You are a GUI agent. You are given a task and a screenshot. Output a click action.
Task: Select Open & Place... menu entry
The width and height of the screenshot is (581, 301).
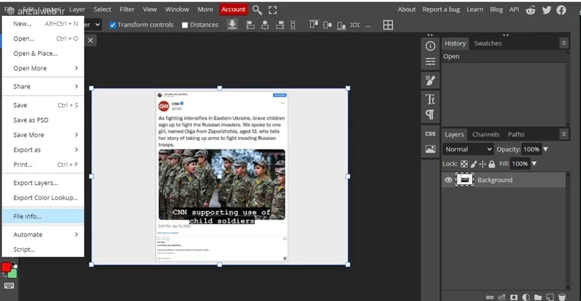click(x=43, y=54)
